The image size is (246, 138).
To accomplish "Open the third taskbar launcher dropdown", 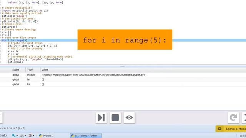I will 31,135.
